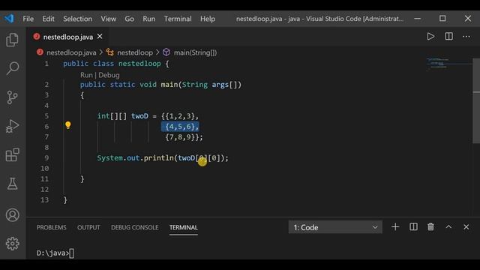The image size is (480, 270).
Task: Open the Testing flask view
Action: coord(12,184)
